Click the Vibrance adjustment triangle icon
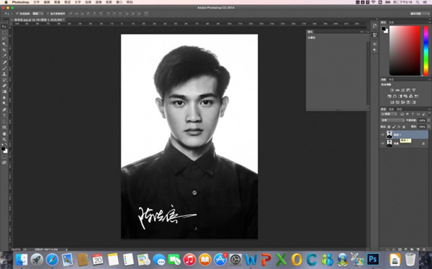Image resolution: width=432 pixels, height=269 pixels. pyautogui.click(x=413, y=90)
